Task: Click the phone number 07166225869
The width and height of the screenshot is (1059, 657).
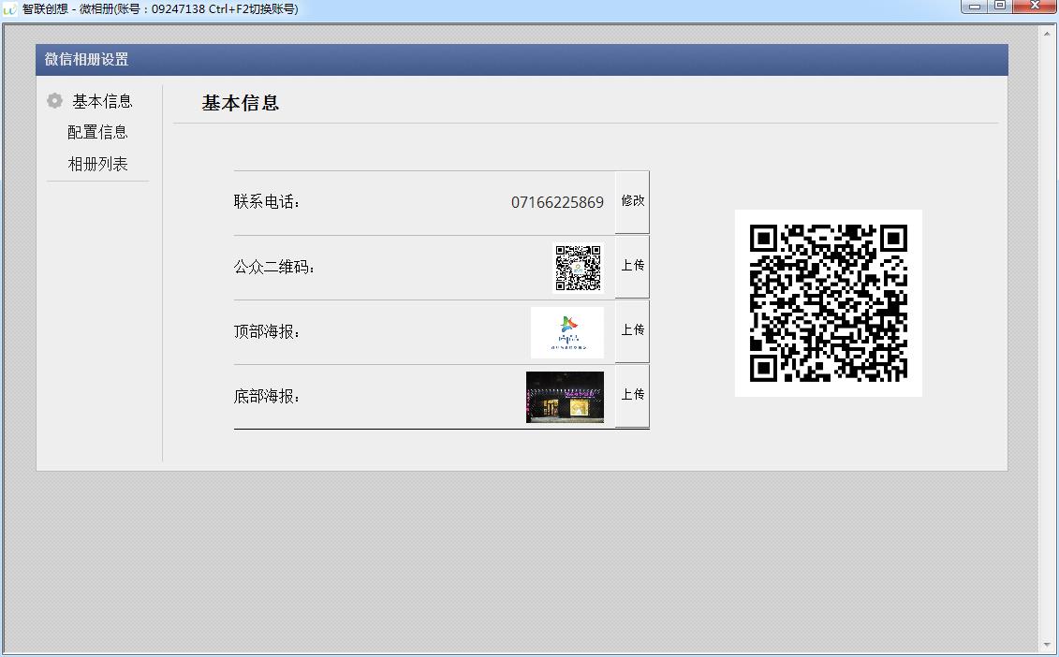Action: 557,202
